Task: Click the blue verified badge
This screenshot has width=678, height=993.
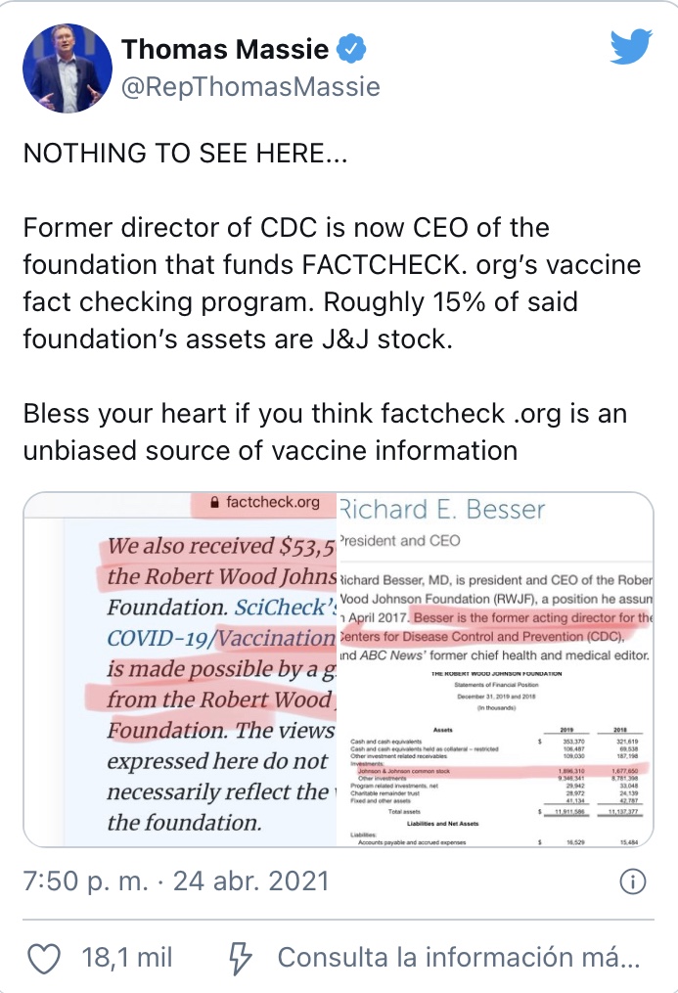Action: pyautogui.click(x=352, y=48)
